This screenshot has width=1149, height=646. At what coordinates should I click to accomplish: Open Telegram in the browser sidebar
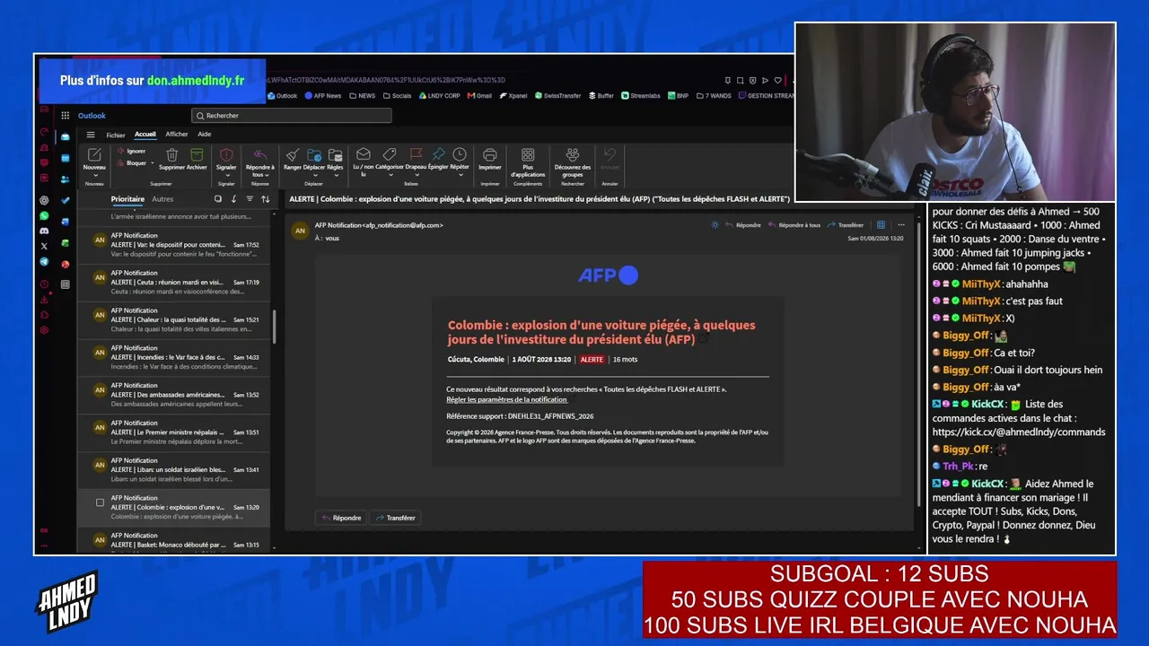tap(44, 261)
